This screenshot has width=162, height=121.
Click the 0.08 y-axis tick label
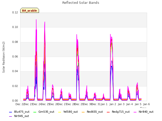pos(15,42)
